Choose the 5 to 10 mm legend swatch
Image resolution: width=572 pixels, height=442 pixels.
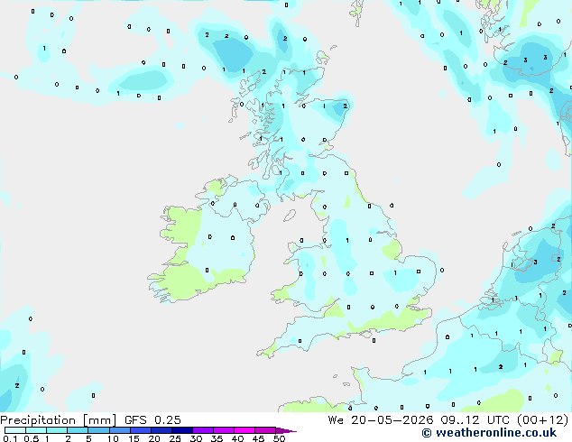pos(99,430)
